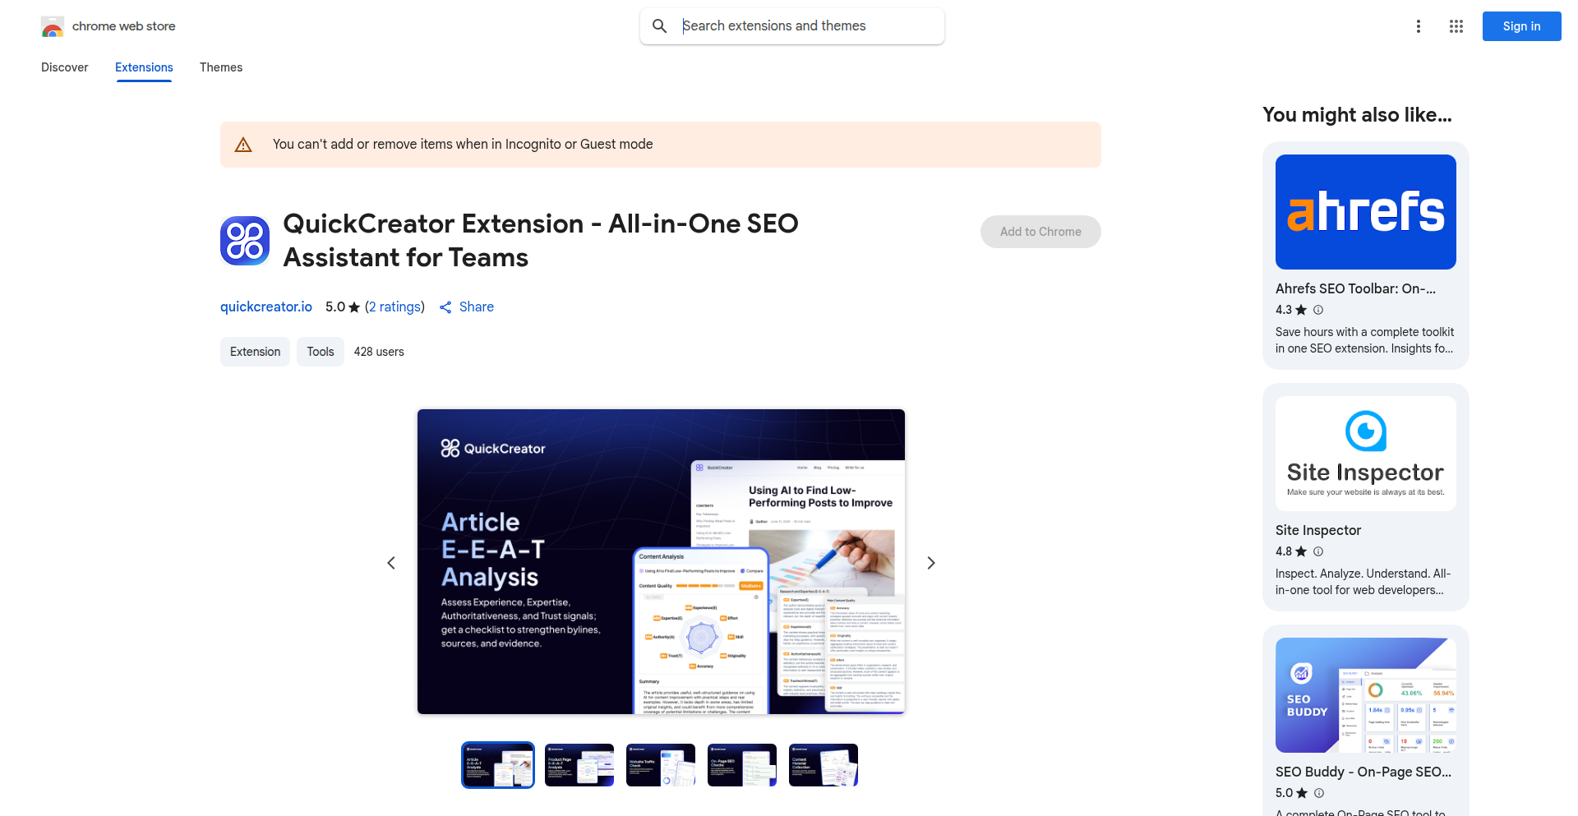Screen dimensions: 1578x816
Task: Select the Article E-E-A-T Analysis thumbnail
Action: coord(498,765)
